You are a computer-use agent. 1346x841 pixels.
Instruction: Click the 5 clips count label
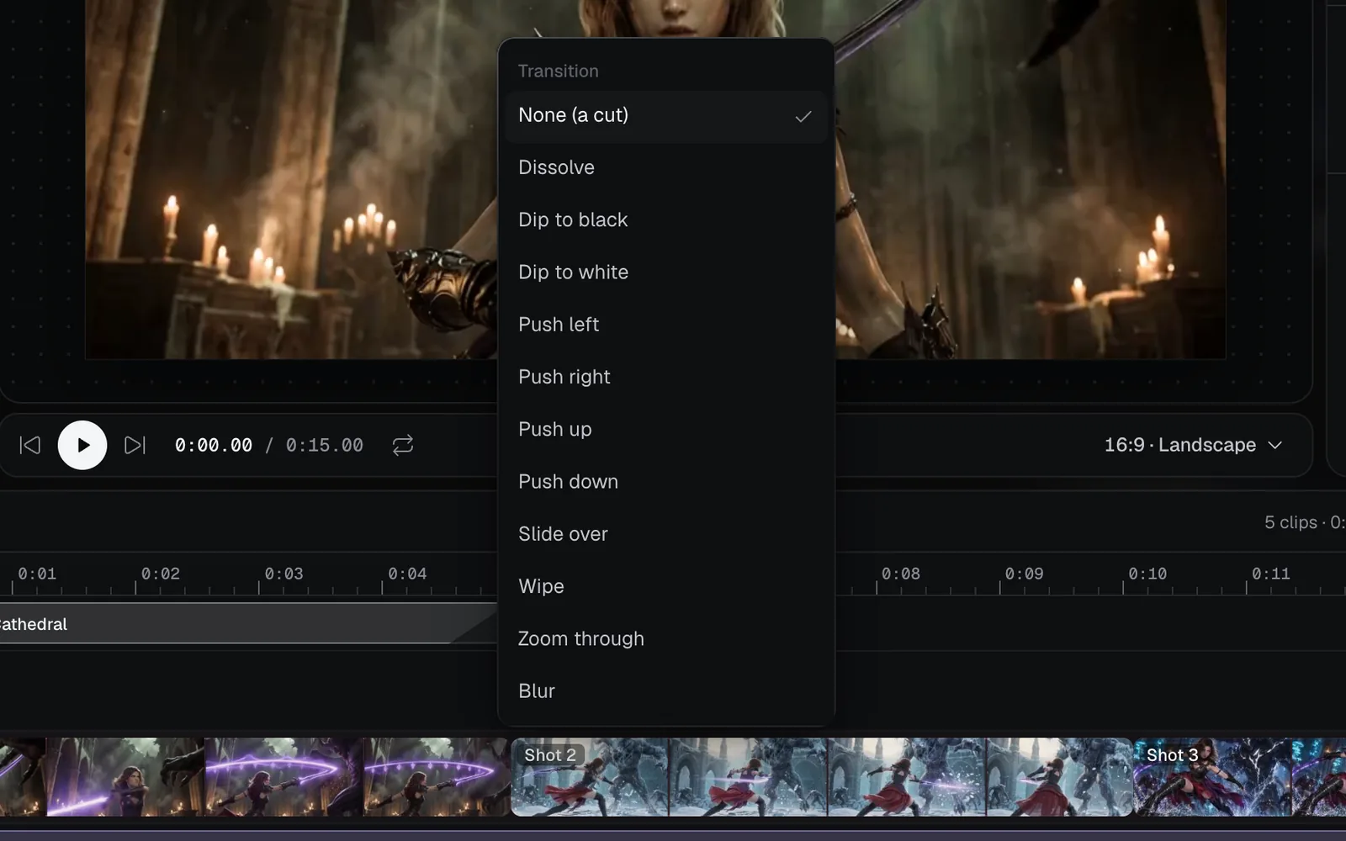click(1290, 522)
